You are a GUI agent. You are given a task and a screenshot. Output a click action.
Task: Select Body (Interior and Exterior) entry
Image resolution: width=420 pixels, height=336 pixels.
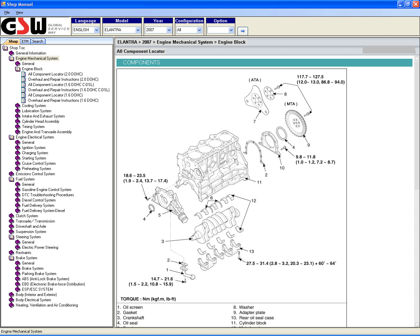click(36, 295)
